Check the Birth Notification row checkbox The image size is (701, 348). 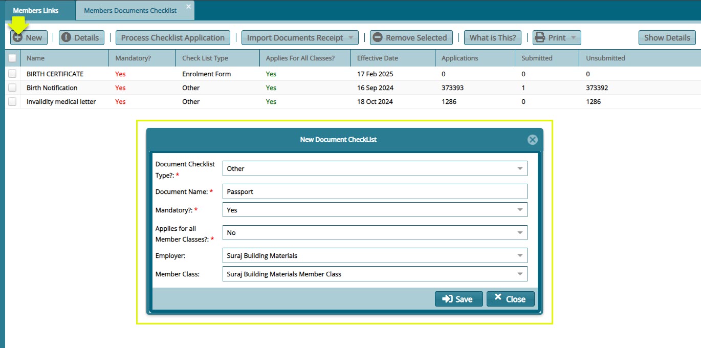tap(12, 88)
